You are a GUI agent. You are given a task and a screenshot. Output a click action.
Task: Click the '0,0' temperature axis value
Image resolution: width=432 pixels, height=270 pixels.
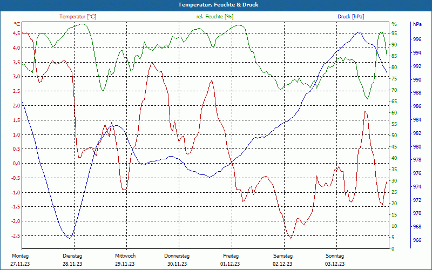pyautogui.click(x=17, y=164)
